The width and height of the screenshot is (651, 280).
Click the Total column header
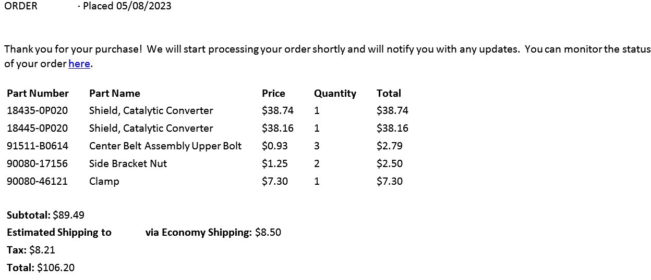(389, 93)
